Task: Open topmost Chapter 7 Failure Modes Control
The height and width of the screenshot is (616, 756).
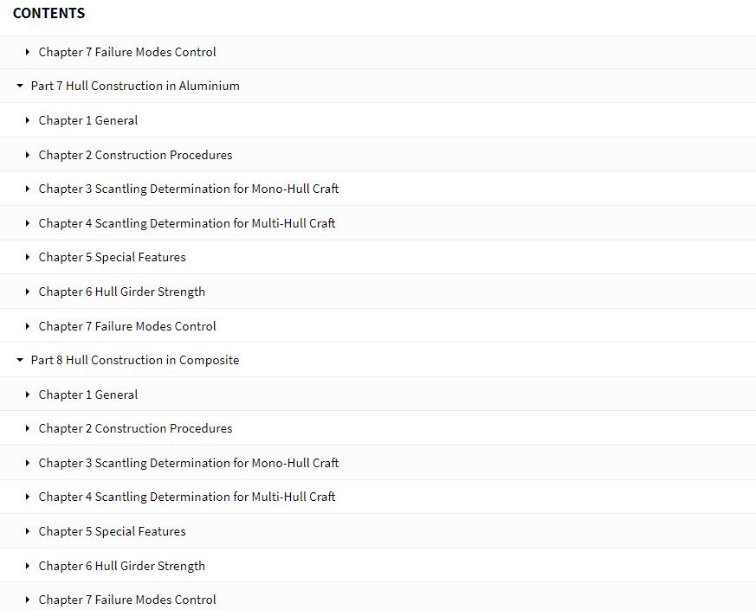Action: click(x=127, y=52)
